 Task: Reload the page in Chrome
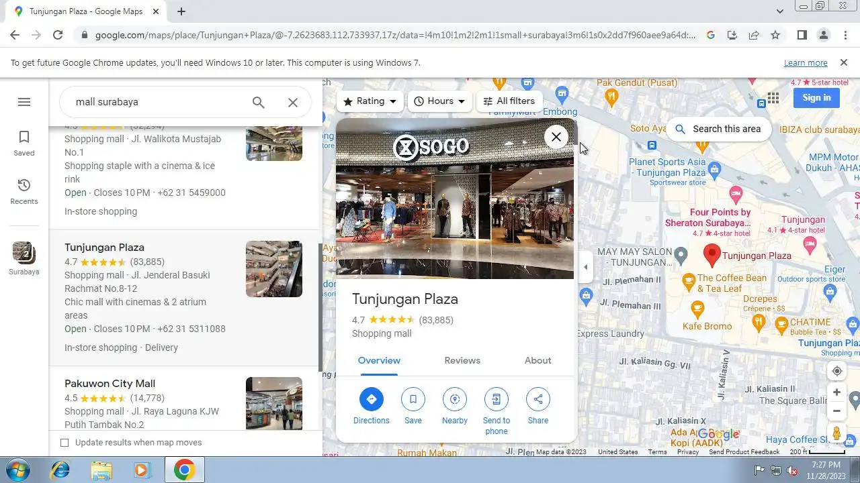(x=58, y=35)
